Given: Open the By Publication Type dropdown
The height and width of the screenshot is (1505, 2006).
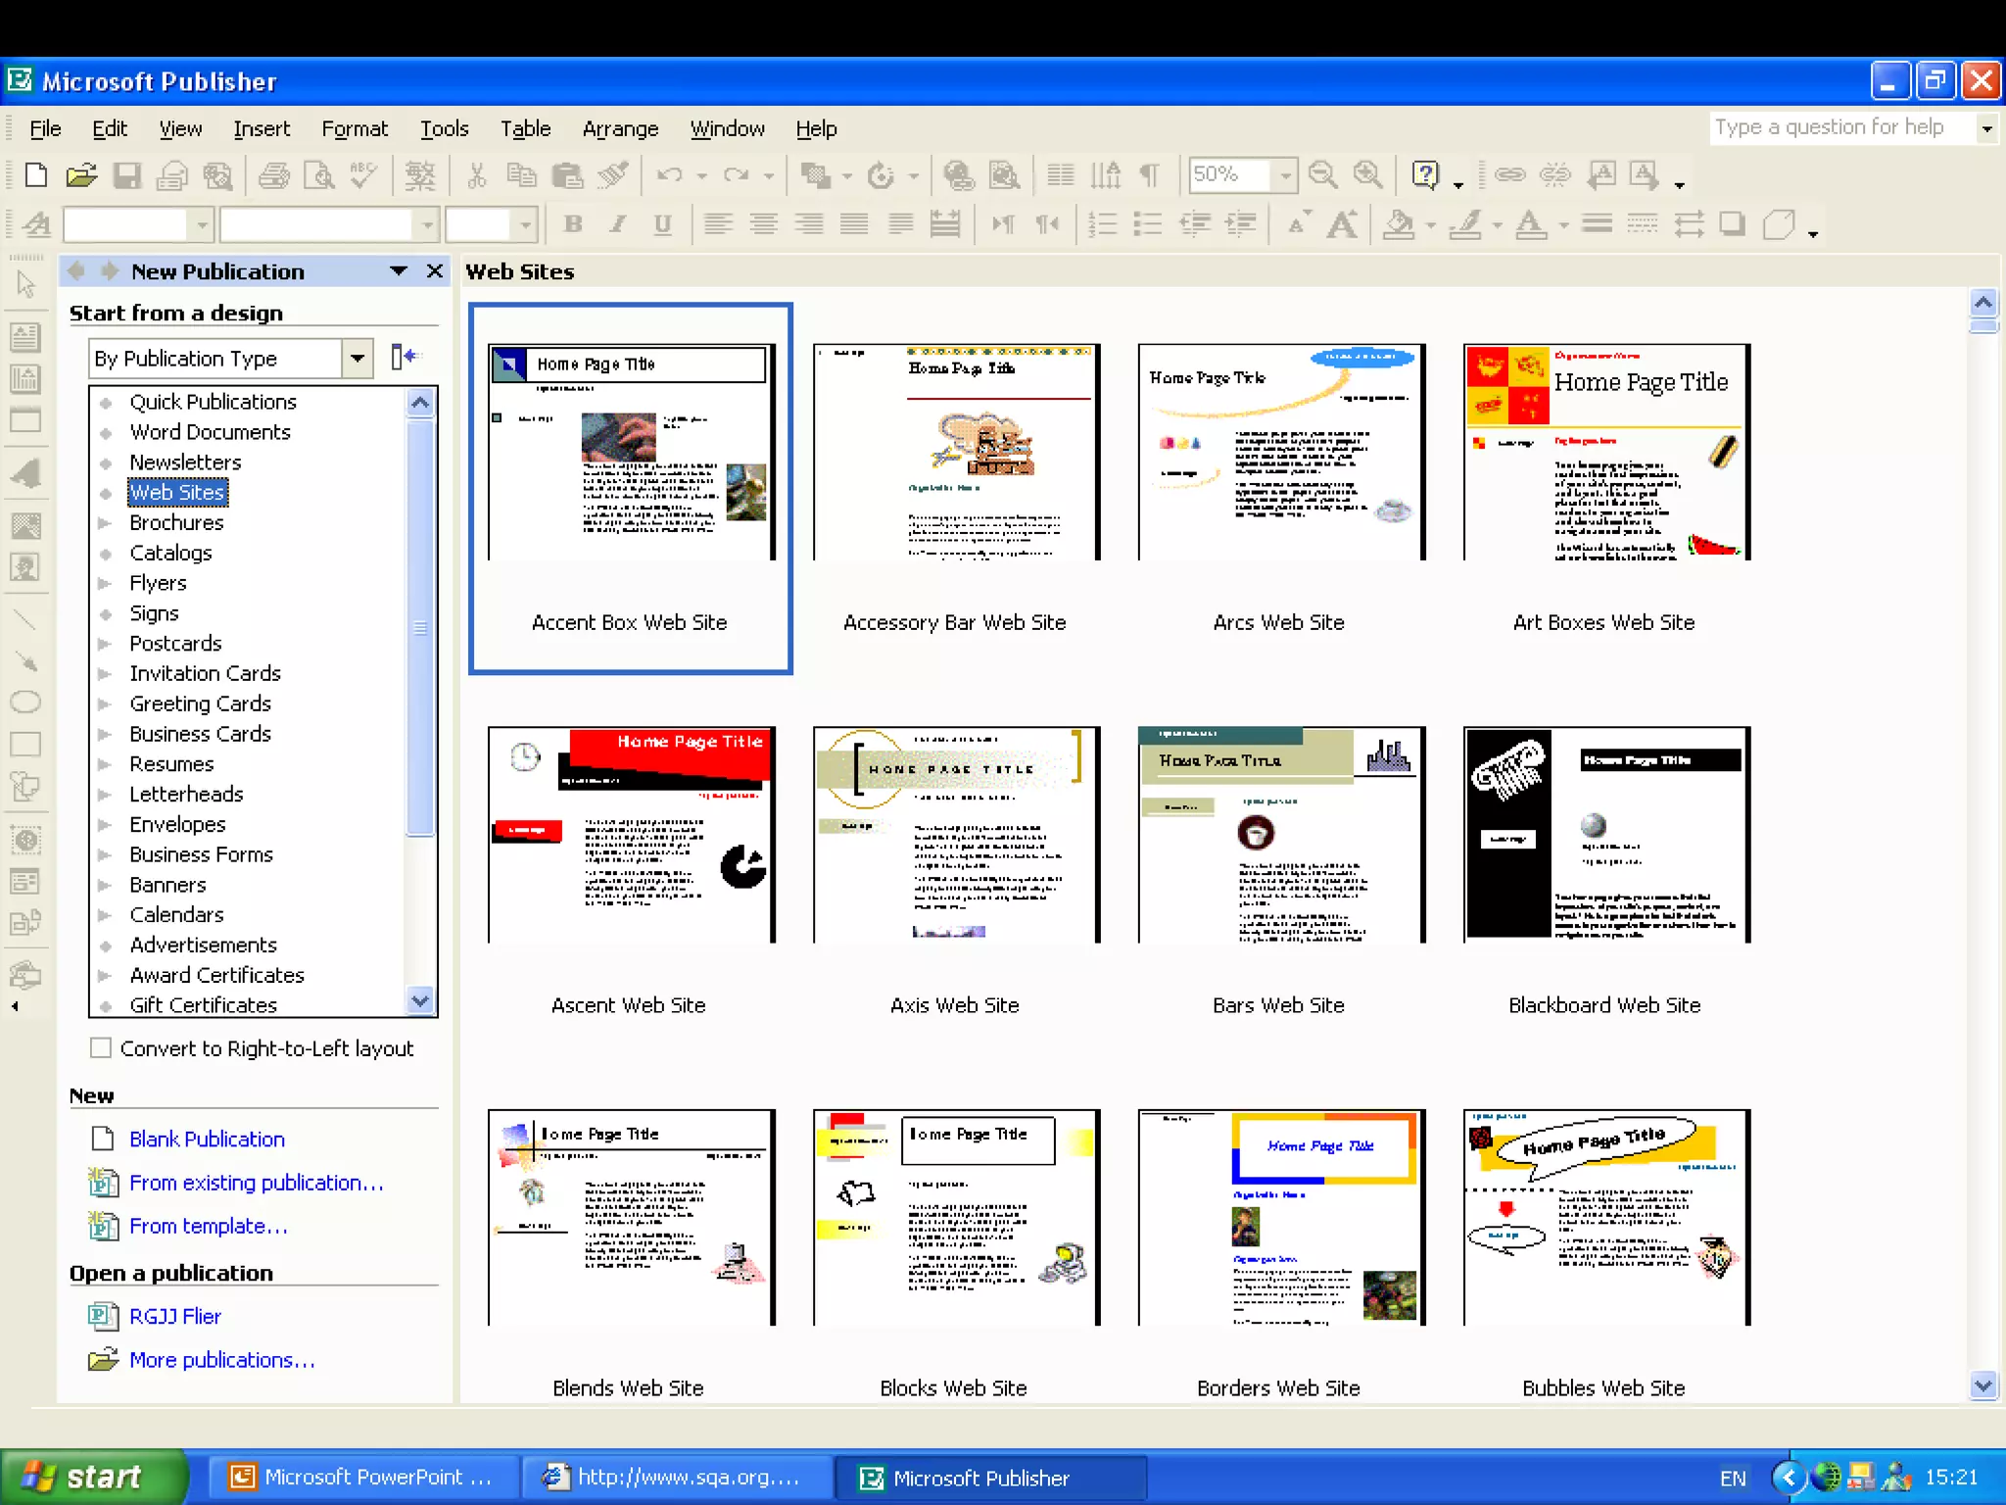Looking at the screenshot, I should pos(358,358).
